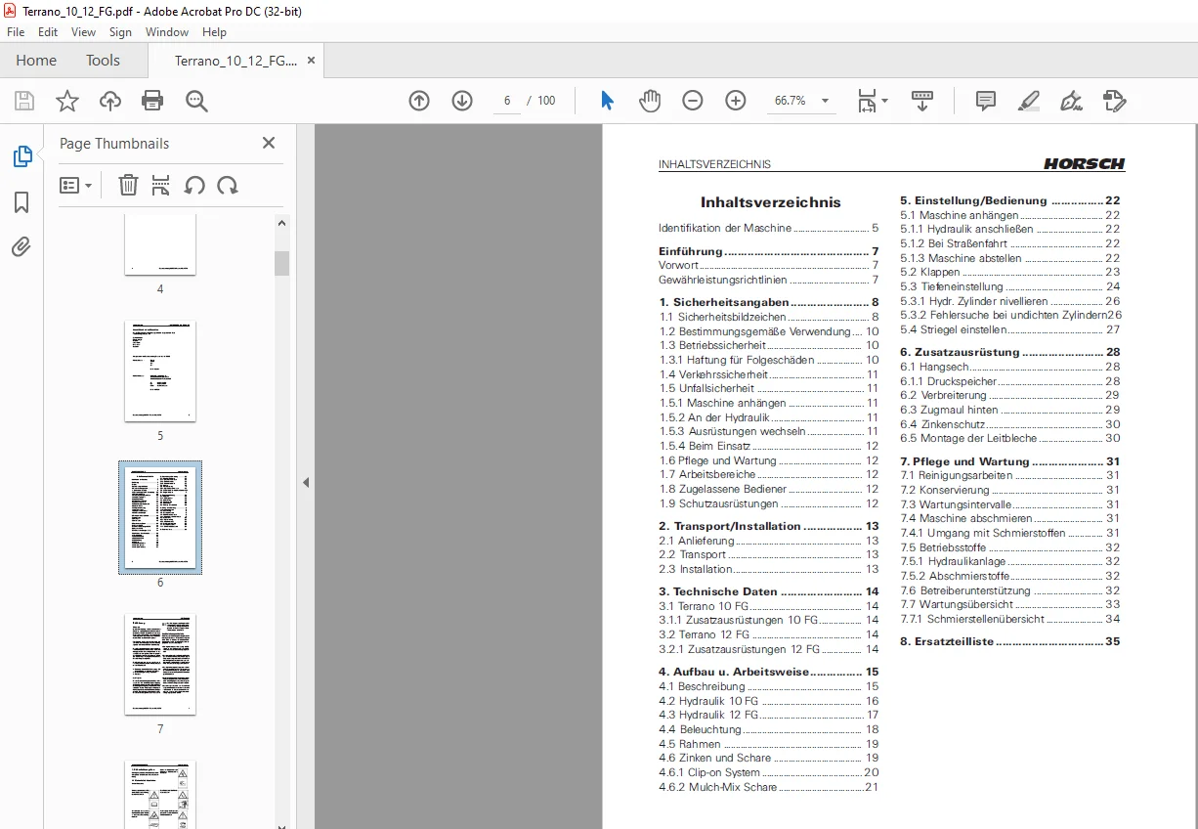Open the Help menu
Screen dimensions: 1198x829
[214, 32]
